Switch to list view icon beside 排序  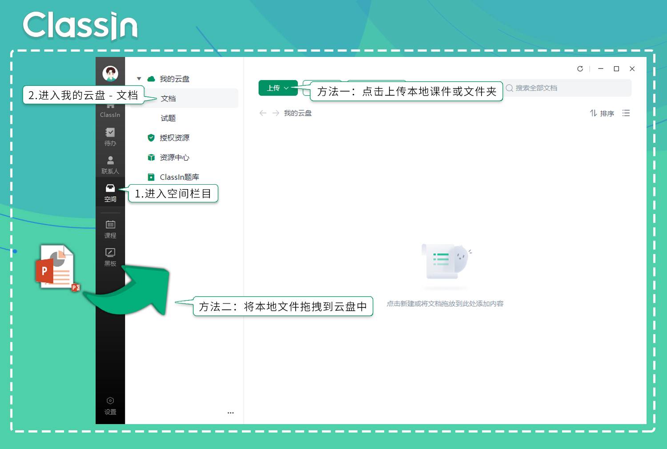tap(626, 113)
